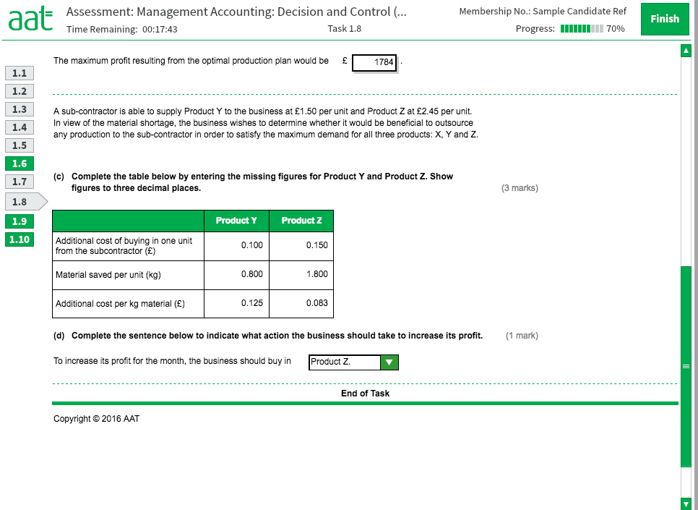Edit Product Z cost per kg cell
The image size is (698, 510).
point(301,304)
